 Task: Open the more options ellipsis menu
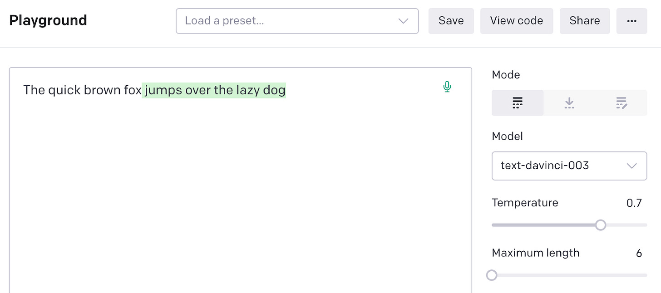click(x=631, y=20)
